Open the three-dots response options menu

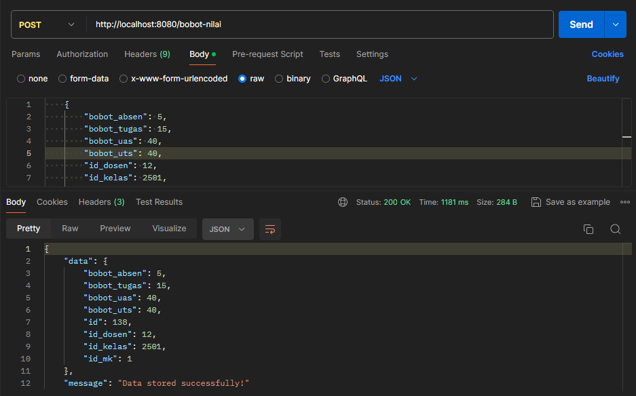click(x=624, y=202)
